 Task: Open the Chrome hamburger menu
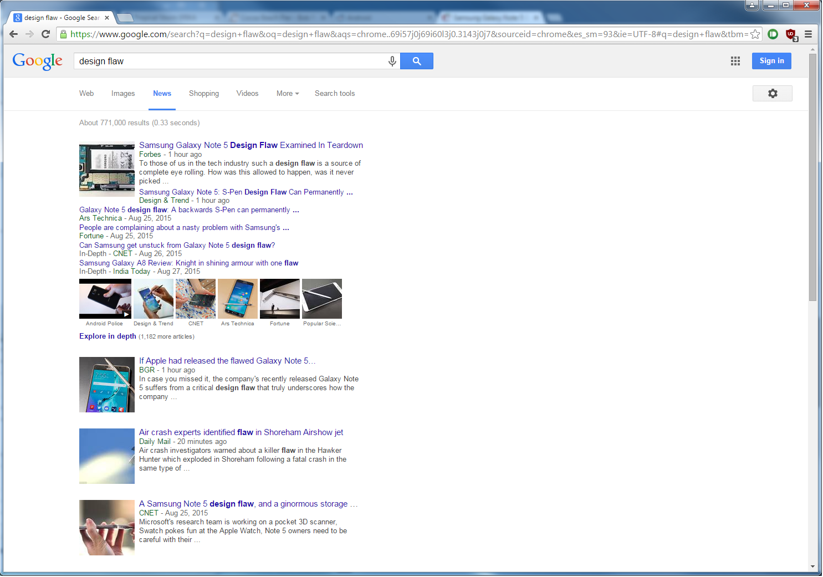(809, 34)
